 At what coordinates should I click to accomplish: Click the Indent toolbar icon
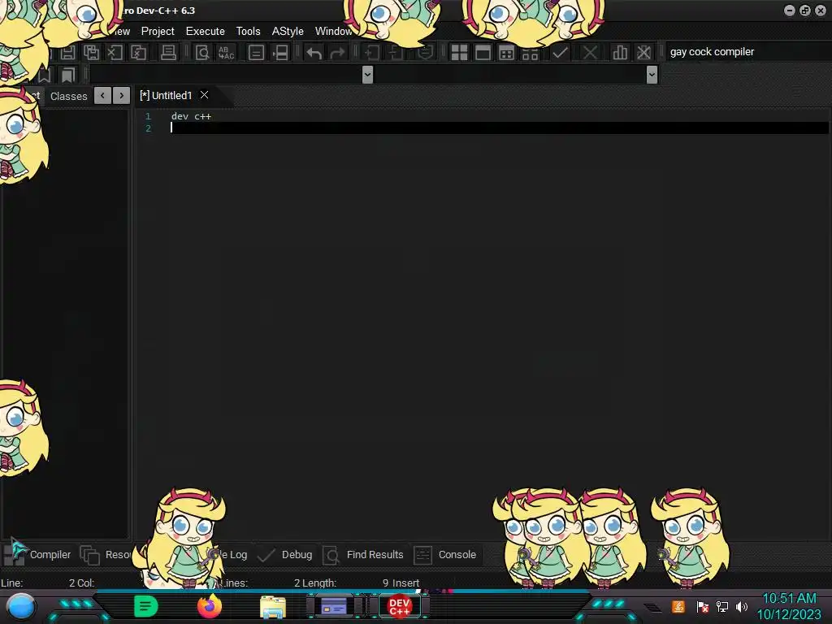(372, 53)
